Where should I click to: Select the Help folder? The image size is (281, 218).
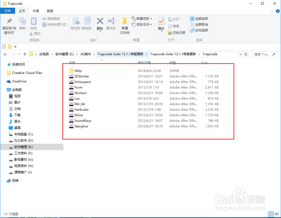tap(78, 71)
